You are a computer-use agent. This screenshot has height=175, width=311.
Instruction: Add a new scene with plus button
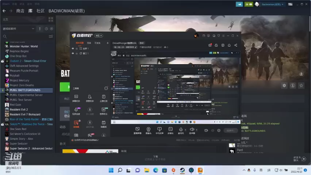108,43
